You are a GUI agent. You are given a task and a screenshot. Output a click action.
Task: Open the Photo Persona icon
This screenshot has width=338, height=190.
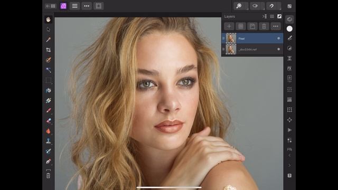63,6
